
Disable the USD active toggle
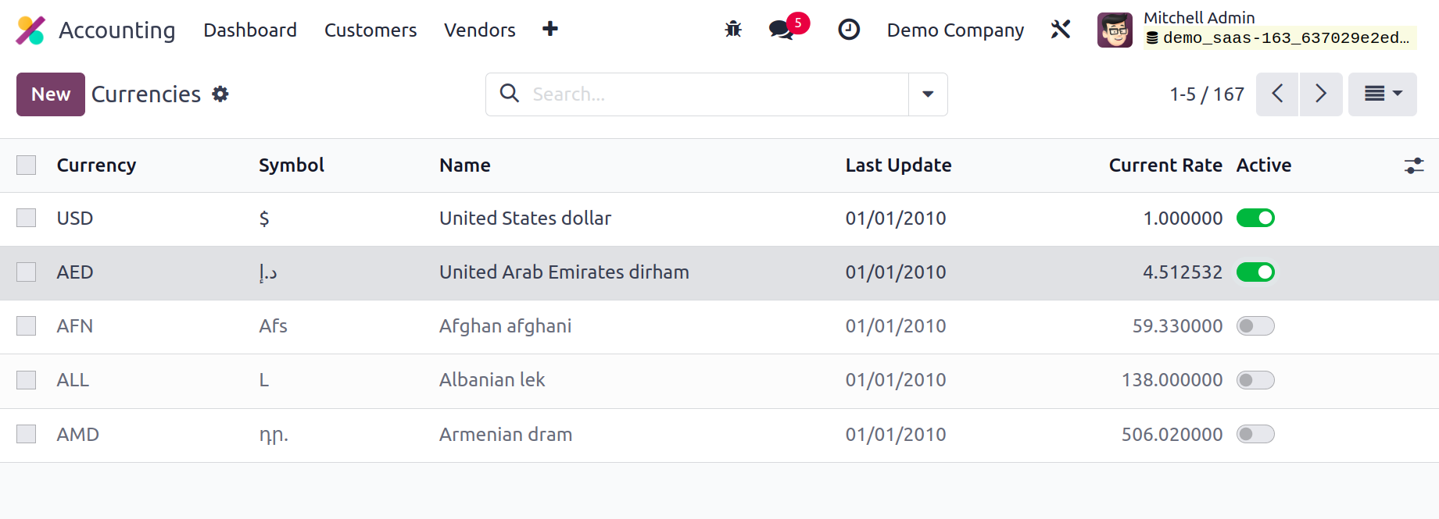tap(1255, 218)
